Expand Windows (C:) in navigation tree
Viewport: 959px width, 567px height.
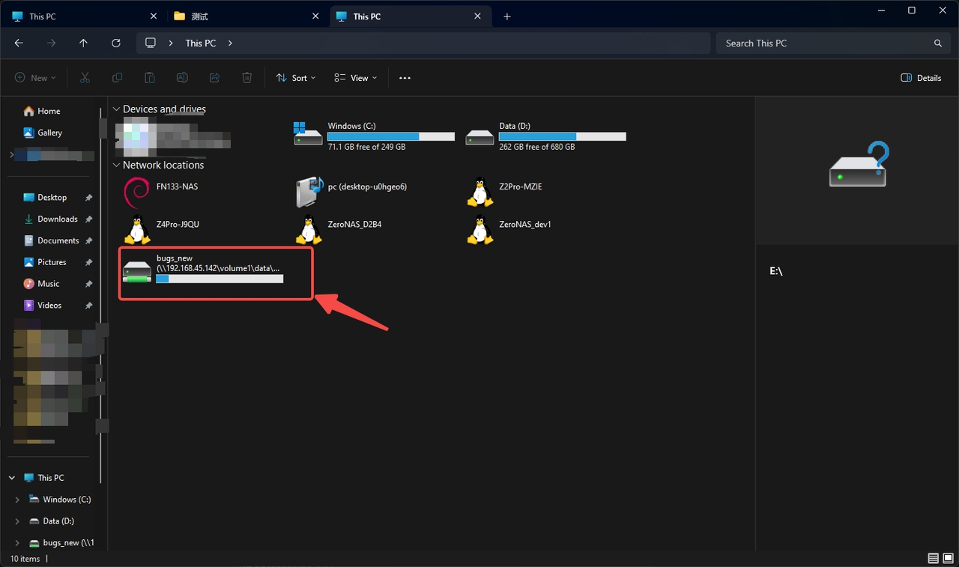coord(16,500)
